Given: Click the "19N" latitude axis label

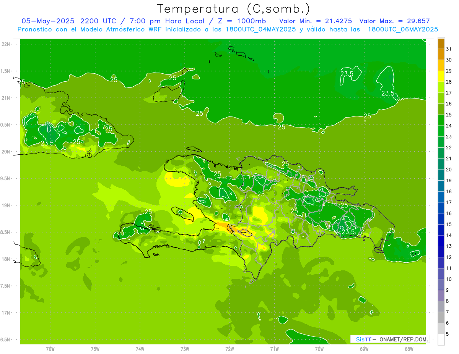Looking at the screenshot, I should [6, 205].
